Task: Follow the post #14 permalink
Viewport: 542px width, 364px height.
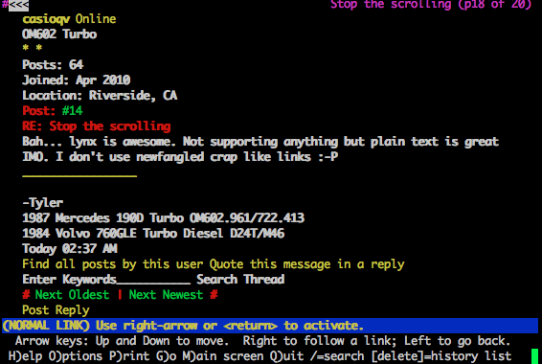Action: point(72,110)
